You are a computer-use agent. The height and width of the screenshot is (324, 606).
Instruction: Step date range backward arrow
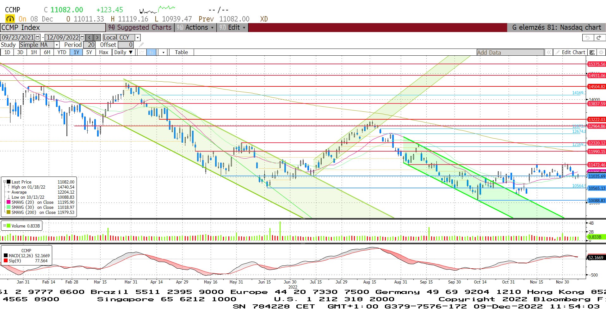(x=90, y=37)
